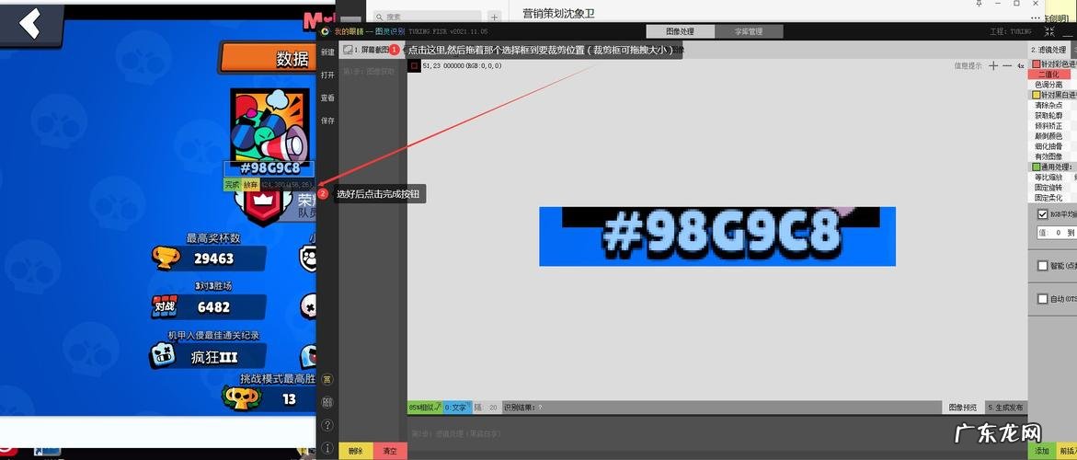Image resolution: width=1077 pixels, height=460 pixels.
Task: Click the 2.滤镜处理 panel tab
Action: click(1048, 50)
